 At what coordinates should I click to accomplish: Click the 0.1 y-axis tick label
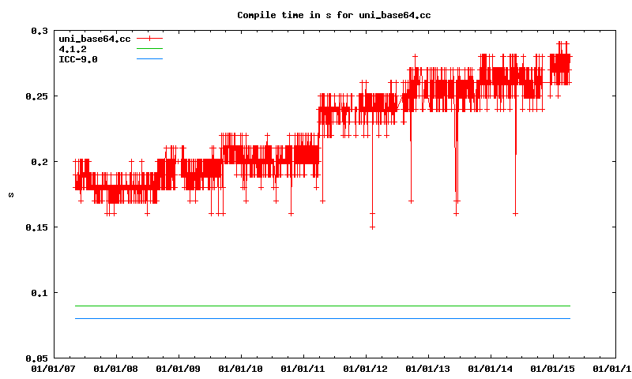(x=39, y=293)
